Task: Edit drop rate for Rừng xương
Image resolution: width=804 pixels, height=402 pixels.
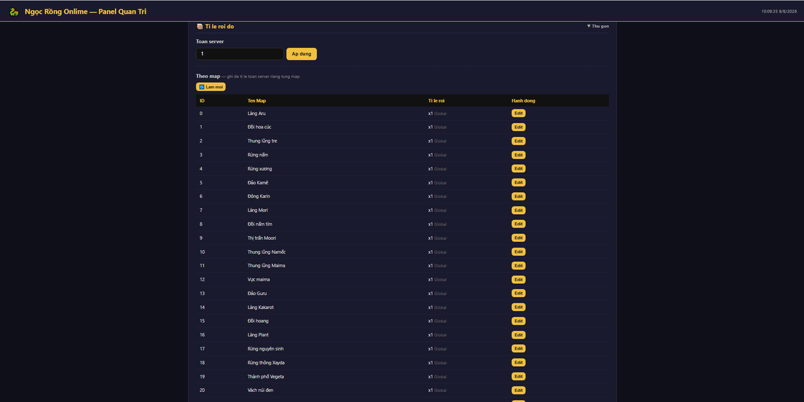Action: [518, 168]
